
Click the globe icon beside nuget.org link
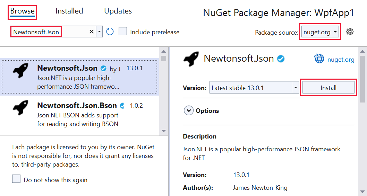pyautogui.click(x=319, y=59)
